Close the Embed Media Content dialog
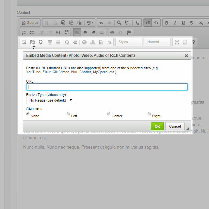This screenshot has width=209, height=209. [186, 56]
